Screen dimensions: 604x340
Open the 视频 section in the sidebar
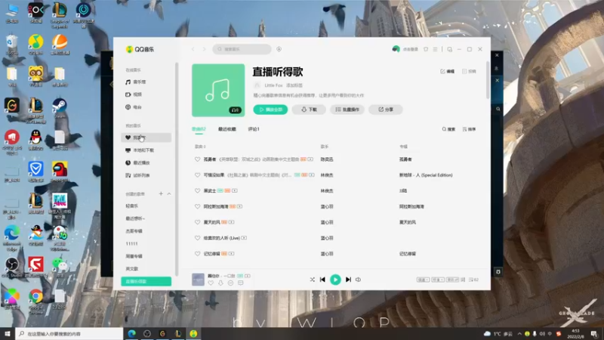134,94
